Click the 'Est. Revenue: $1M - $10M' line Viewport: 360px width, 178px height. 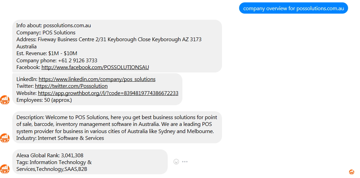click(46, 53)
